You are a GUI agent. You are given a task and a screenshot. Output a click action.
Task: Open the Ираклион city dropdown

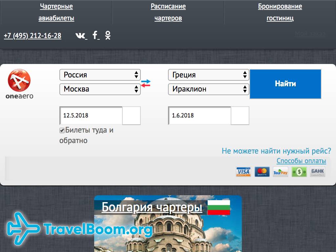208,89
